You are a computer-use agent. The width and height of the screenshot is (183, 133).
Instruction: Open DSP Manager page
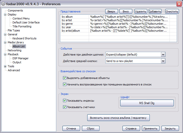(x=20, y=58)
